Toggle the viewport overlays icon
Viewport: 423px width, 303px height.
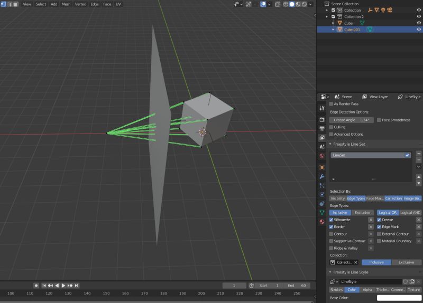click(263, 4)
